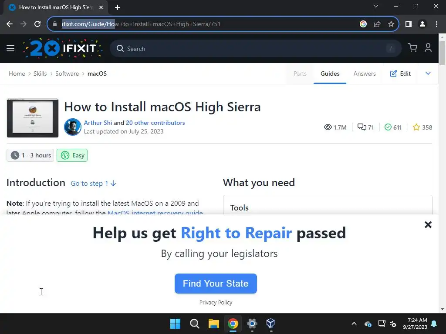View 20 other contributors
The width and height of the screenshot is (446, 334).
pos(155,123)
